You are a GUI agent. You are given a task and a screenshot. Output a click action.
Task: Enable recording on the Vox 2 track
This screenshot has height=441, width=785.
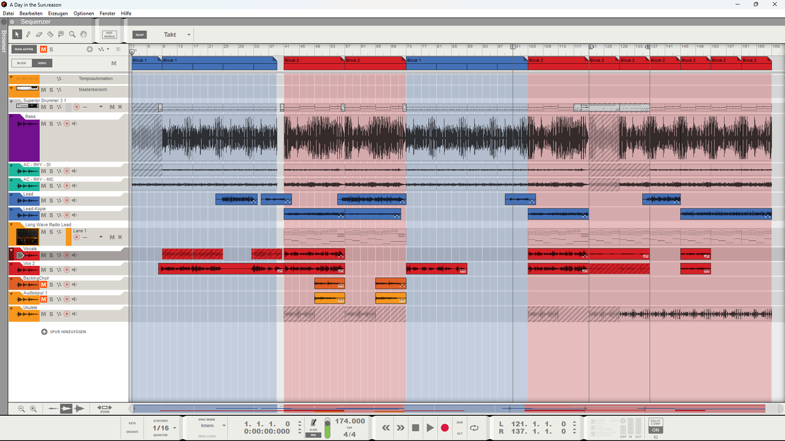point(67,270)
